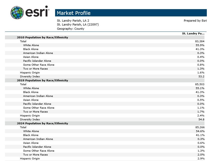
Task: Click the 'Prepared by Esri' text
Action: click(195, 21)
